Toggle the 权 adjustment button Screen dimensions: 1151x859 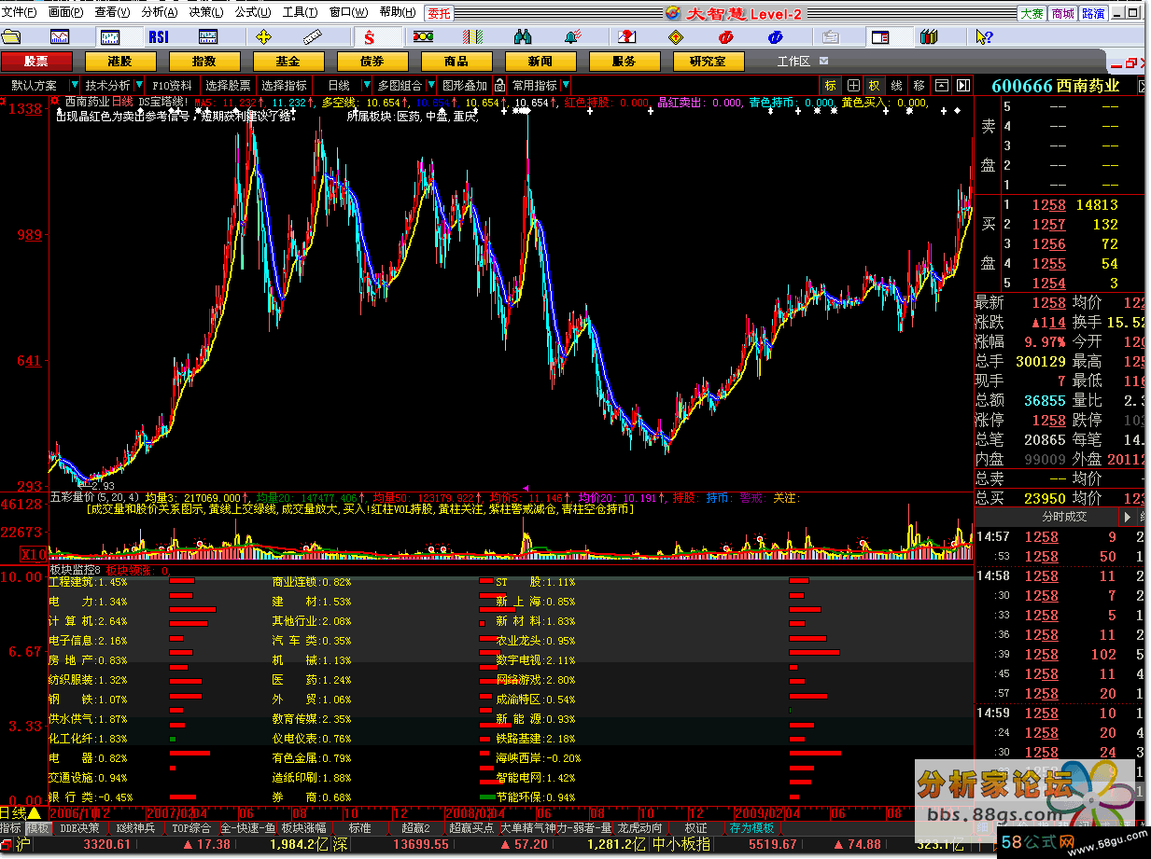(875, 85)
